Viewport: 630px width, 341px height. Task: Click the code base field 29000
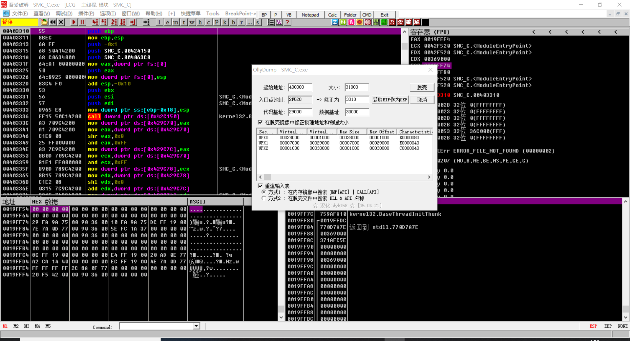coord(300,112)
